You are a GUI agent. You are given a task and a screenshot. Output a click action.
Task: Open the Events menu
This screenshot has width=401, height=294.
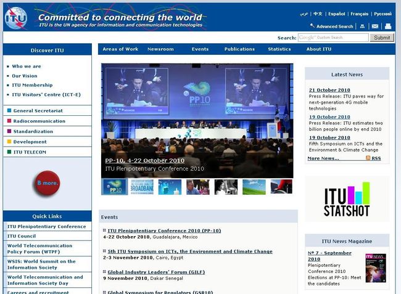[x=200, y=49]
